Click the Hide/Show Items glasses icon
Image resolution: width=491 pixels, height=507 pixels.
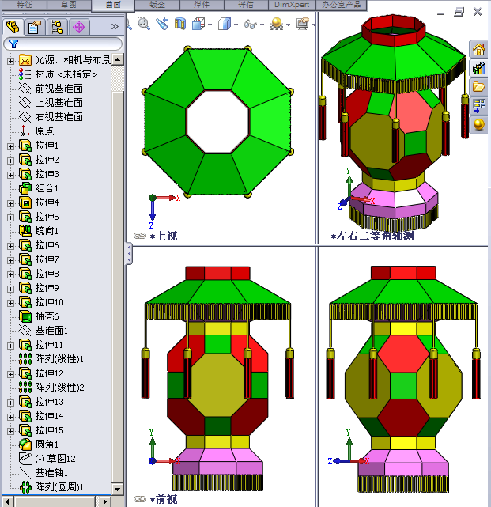(x=251, y=24)
